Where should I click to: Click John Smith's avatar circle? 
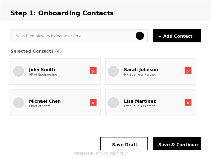(x=19, y=71)
